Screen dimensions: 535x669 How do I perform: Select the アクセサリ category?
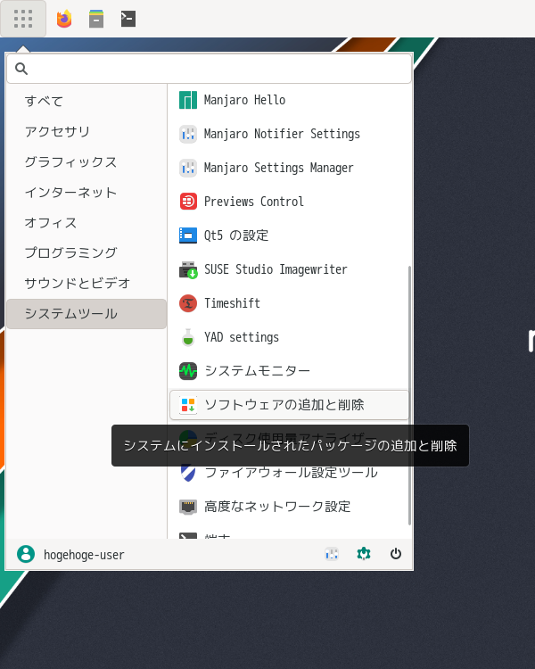(86, 132)
